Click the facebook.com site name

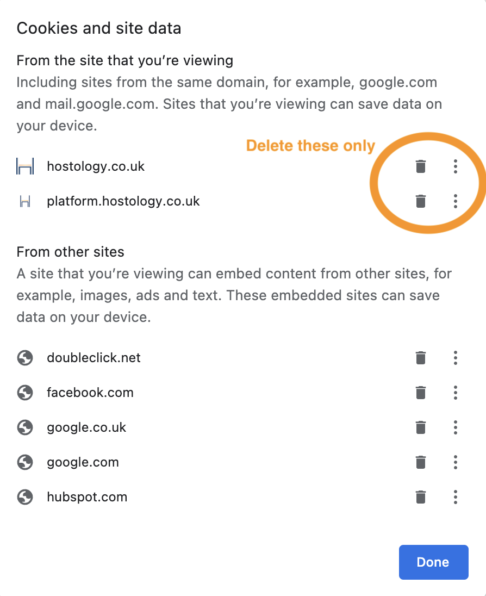coord(90,393)
